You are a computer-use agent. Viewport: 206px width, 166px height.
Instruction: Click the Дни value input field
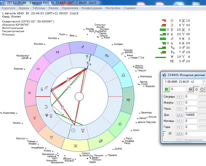tap(191, 115)
